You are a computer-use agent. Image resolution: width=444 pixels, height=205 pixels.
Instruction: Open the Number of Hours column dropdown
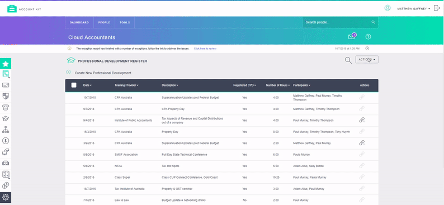coord(278,85)
